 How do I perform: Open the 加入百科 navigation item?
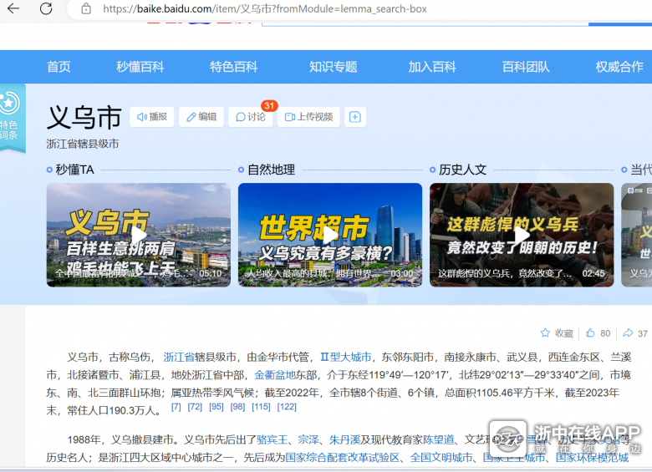[432, 67]
